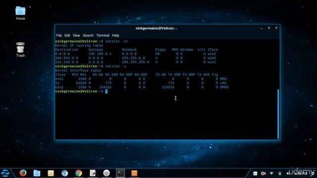Launch Google Chrome from the taskbar
This screenshot has height=178, width=317.
(79, 173)
